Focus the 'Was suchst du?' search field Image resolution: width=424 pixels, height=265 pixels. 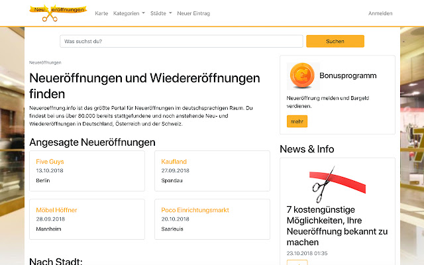181,41
